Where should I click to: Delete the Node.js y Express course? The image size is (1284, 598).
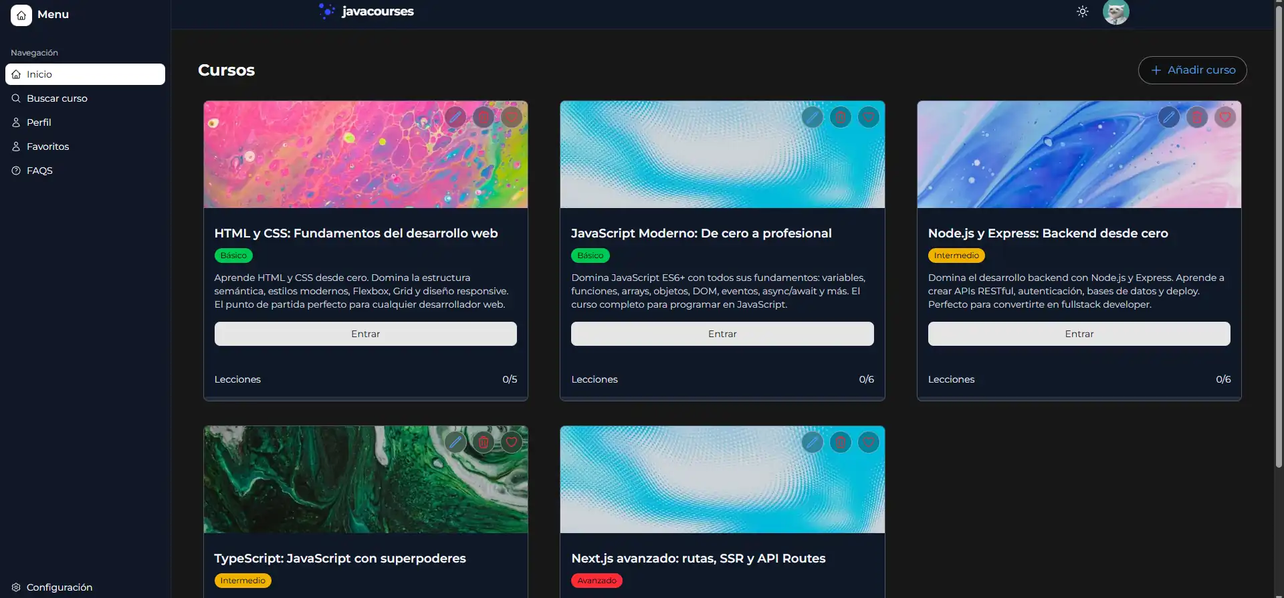[1197, 118]
